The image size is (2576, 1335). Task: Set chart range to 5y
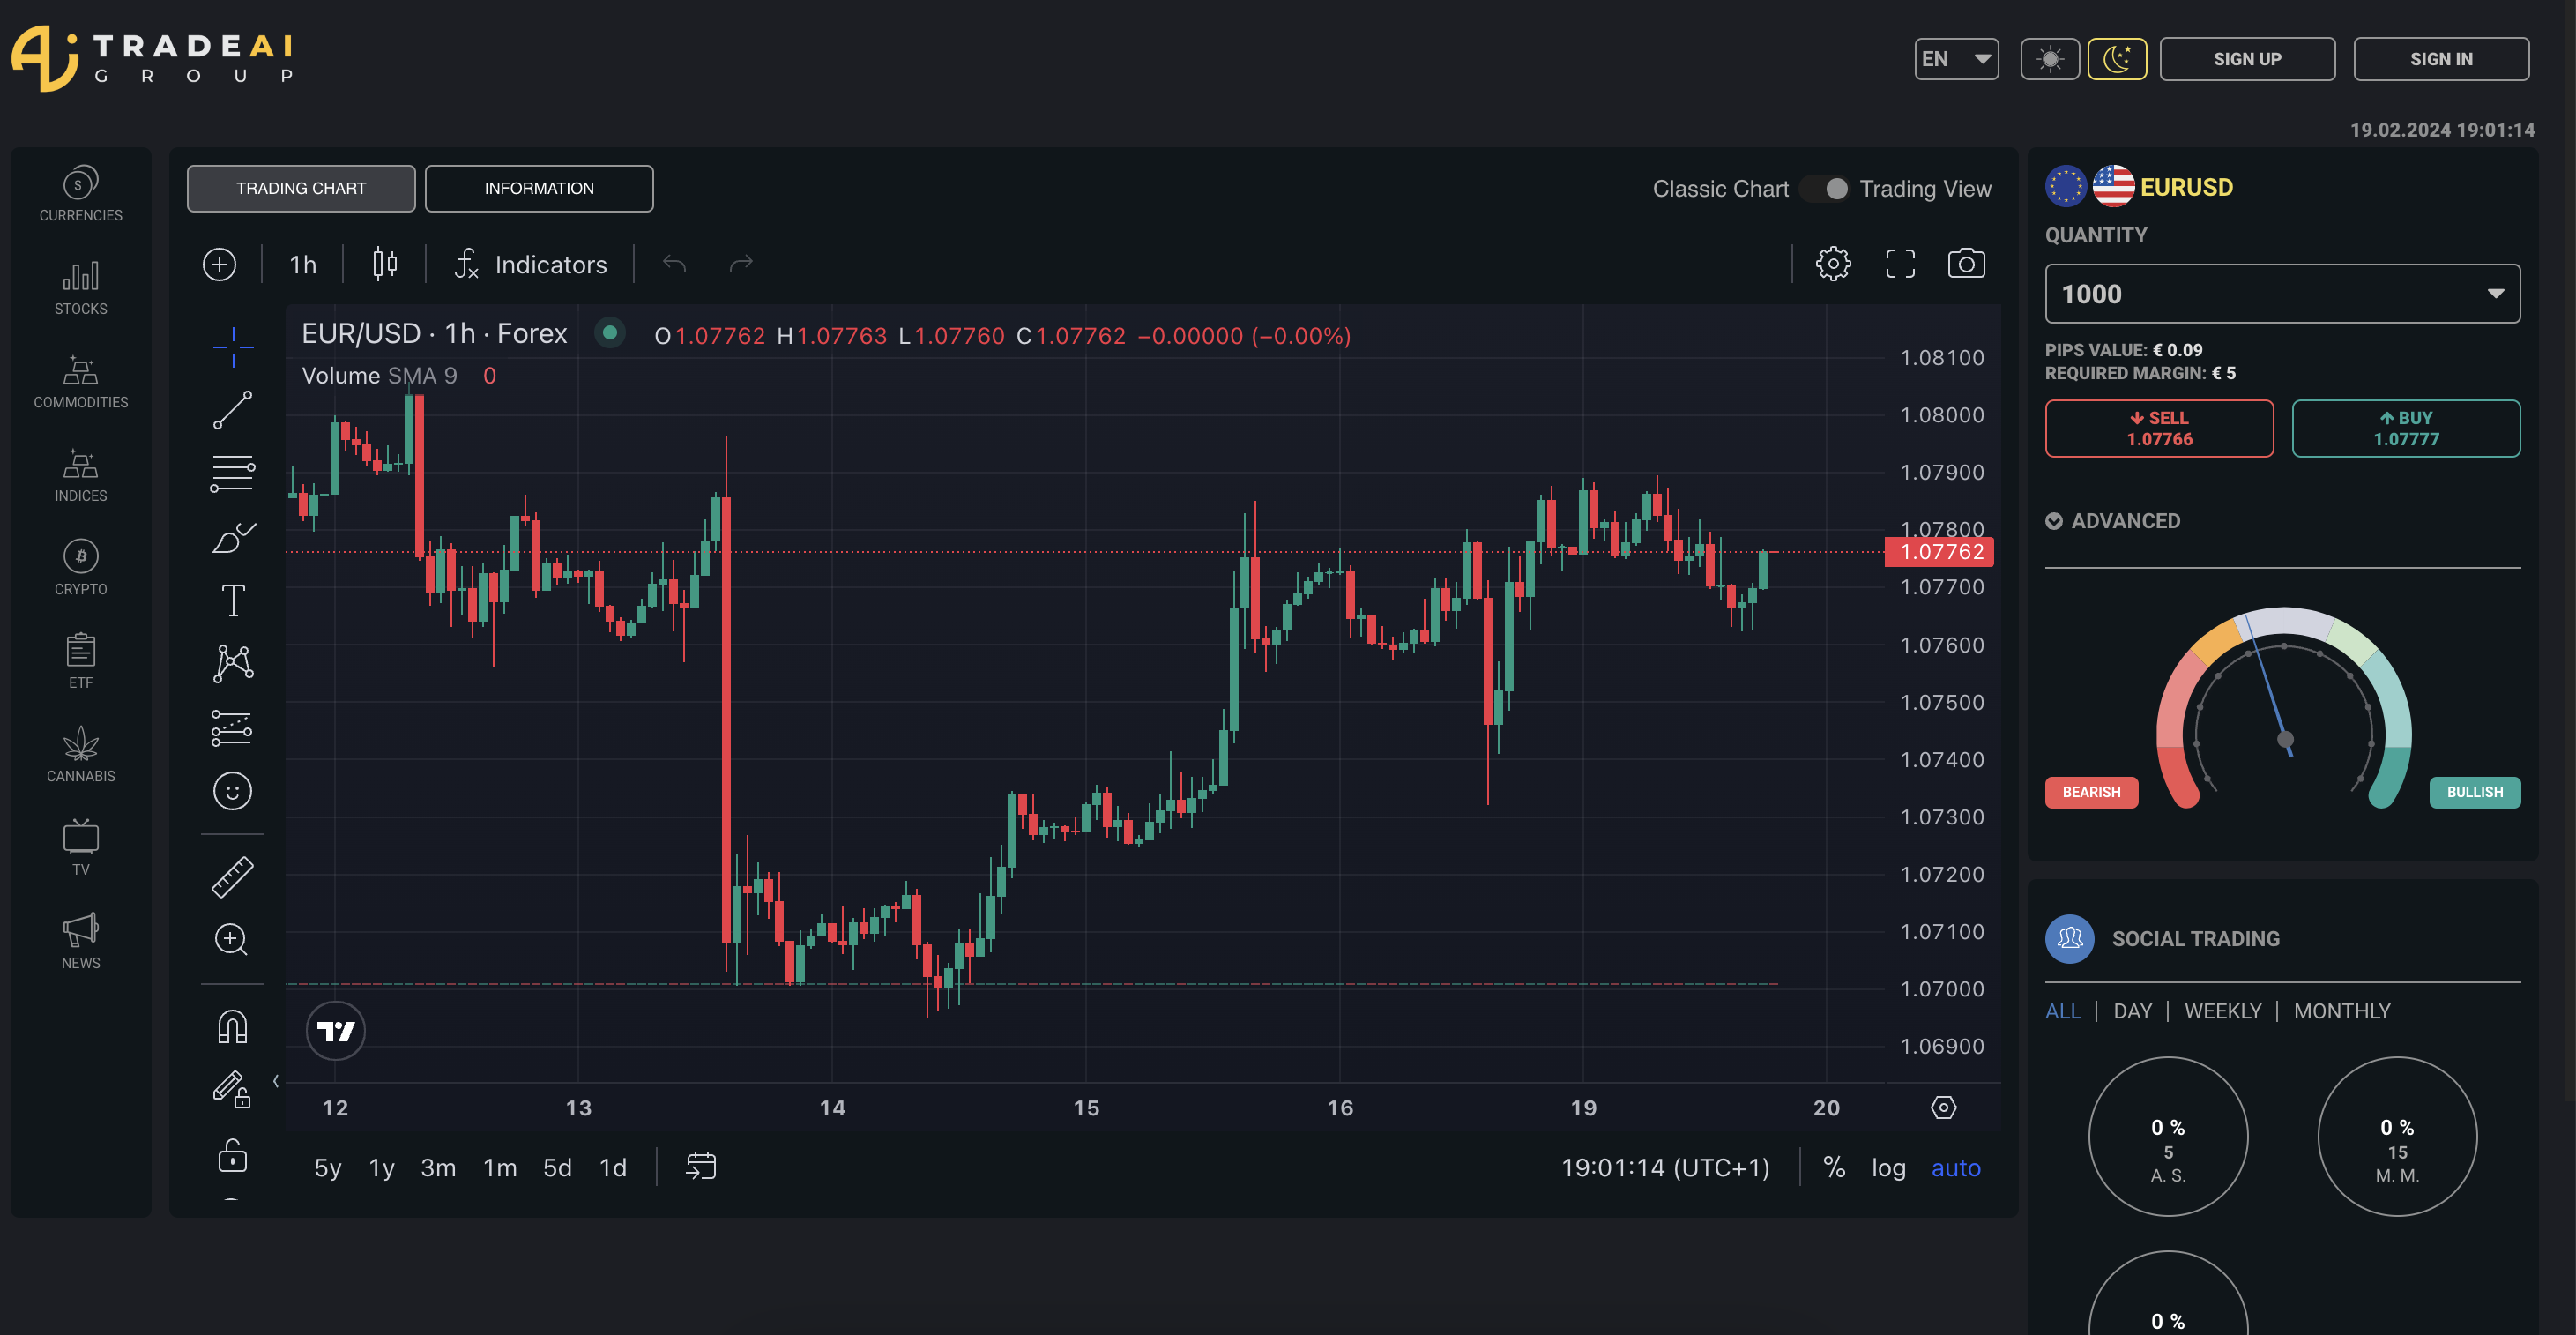(328, 1167)
